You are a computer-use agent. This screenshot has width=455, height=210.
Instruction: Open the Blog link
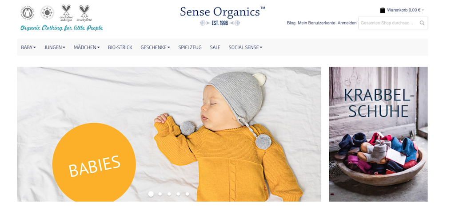point(291,23)
